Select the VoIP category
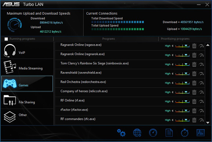212x142 pixels. point(27,50)
